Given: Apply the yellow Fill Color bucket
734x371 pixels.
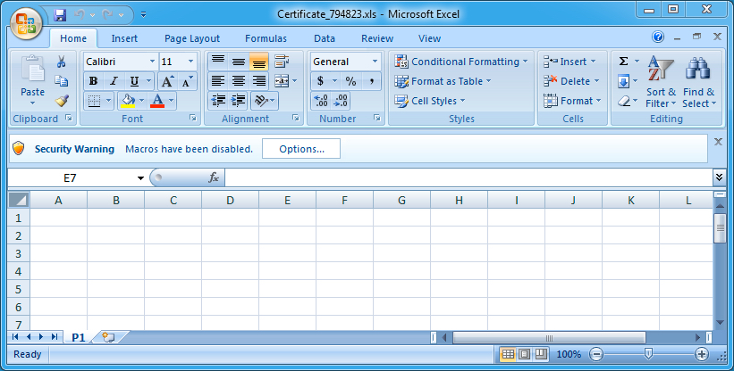Looking at the screenshot, I should coord(128,101).
